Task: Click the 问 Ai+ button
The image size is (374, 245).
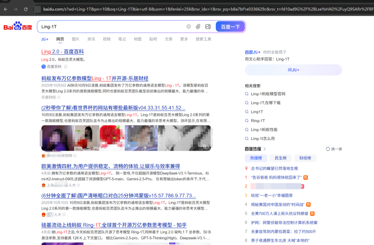Action: (x=293, y=70)
